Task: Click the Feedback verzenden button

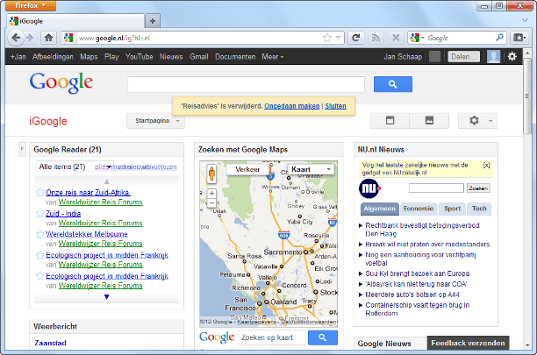Action: (468, 343)
